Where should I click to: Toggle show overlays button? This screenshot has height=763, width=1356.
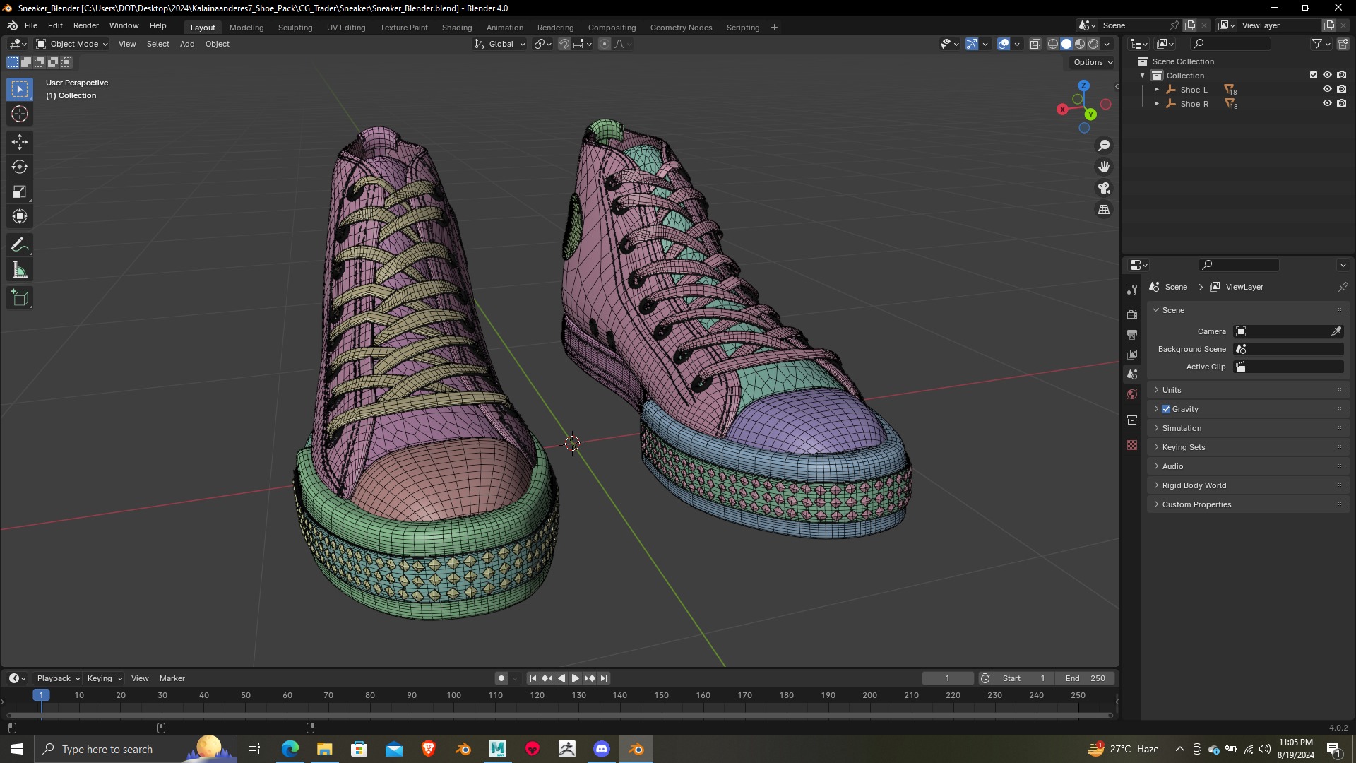[x=1004, y=44]
